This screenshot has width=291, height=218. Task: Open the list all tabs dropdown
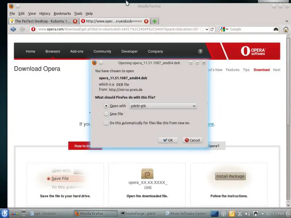tap(287, 21)
